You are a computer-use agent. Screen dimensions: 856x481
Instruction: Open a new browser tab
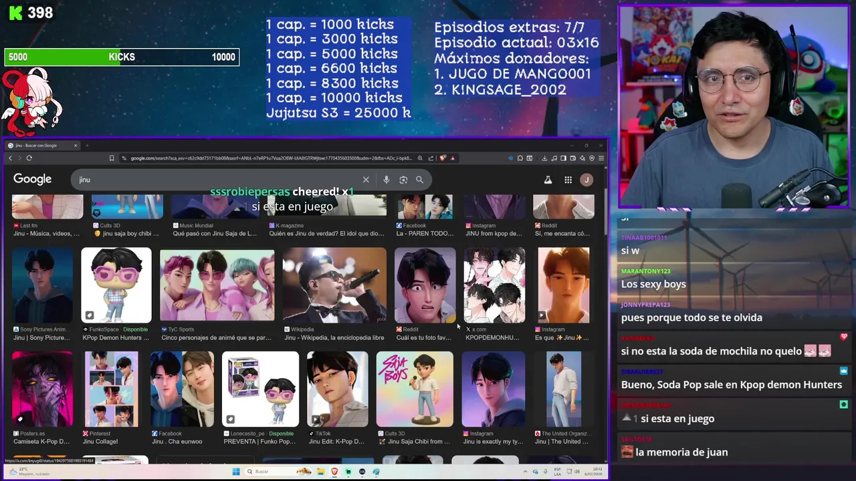87,145
